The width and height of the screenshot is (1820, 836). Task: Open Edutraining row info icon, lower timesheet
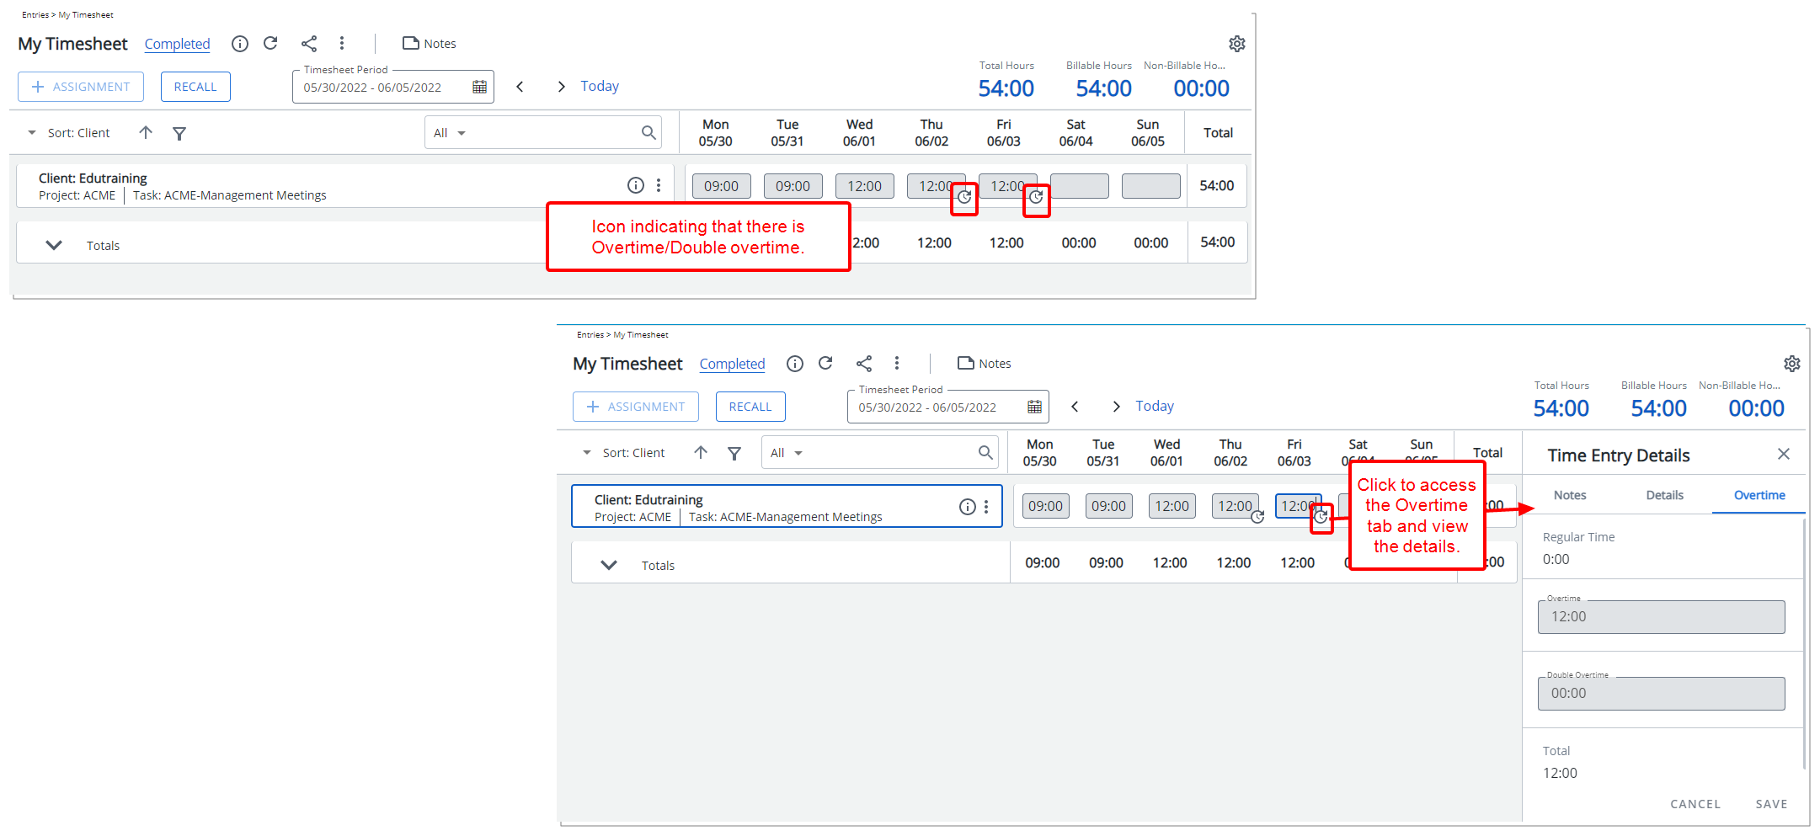point(968,507)
